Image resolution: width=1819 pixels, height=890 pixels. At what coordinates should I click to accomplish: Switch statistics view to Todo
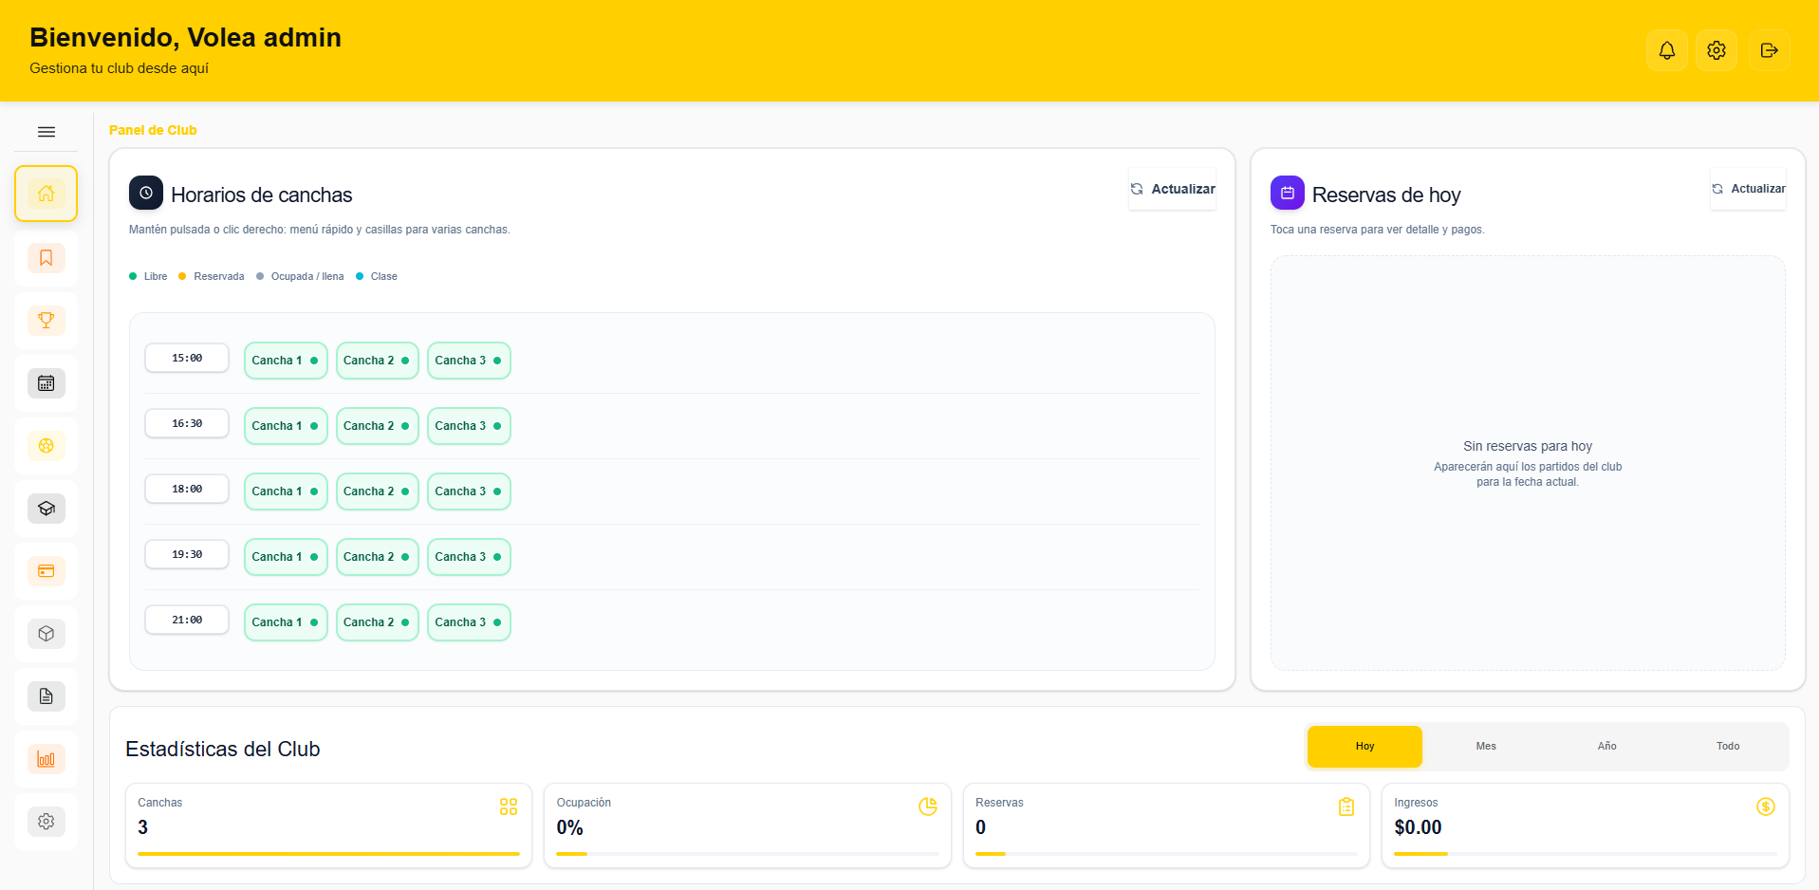pyautogui.click(x=1728, y=746)
